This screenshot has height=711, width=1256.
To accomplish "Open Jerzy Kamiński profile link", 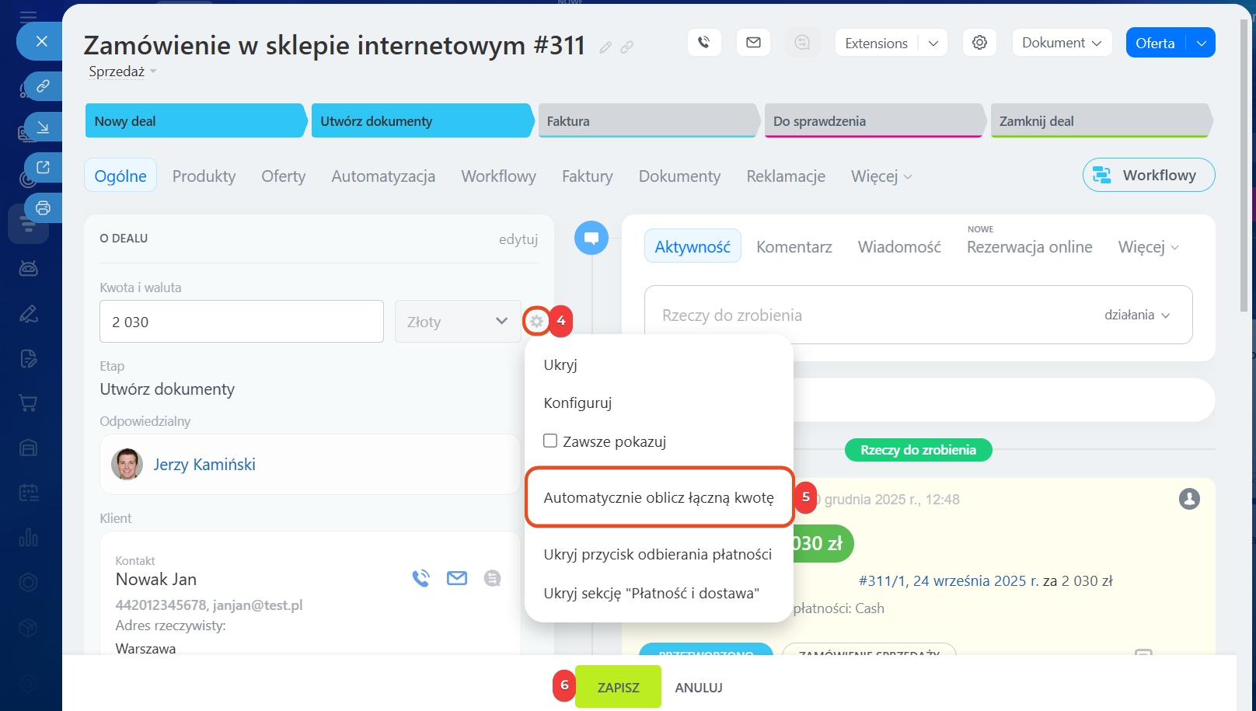I will click(x=204, y=465).
